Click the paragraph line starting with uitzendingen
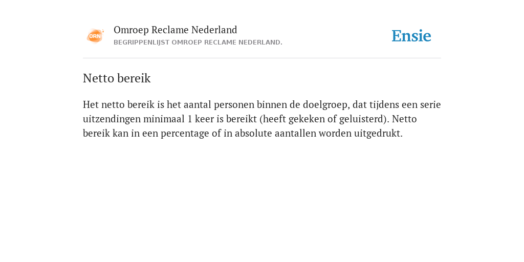Image resolution: width=524 pixels, height=262 pixels. (250, 119)
